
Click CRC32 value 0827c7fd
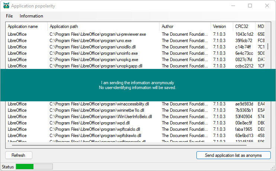point(244,60)
